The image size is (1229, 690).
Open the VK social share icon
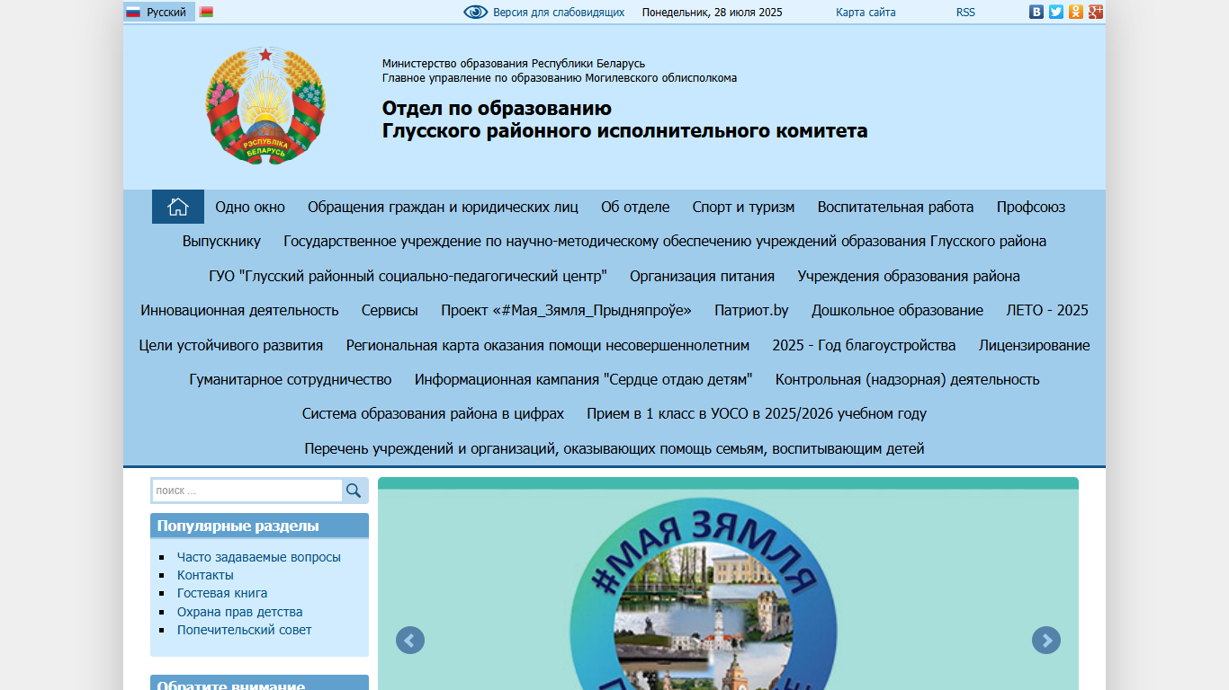1036,12
